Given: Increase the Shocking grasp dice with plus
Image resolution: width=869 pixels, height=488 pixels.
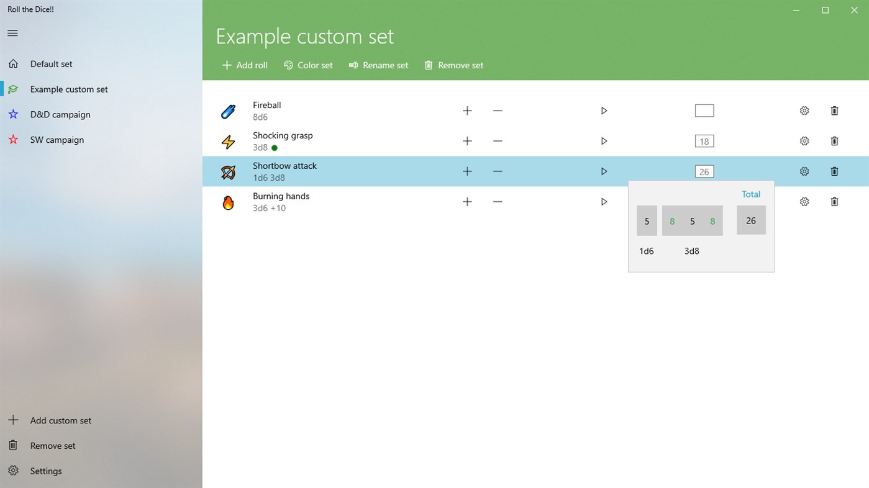Looking at the screenshot, I should [x=467, y=142].
